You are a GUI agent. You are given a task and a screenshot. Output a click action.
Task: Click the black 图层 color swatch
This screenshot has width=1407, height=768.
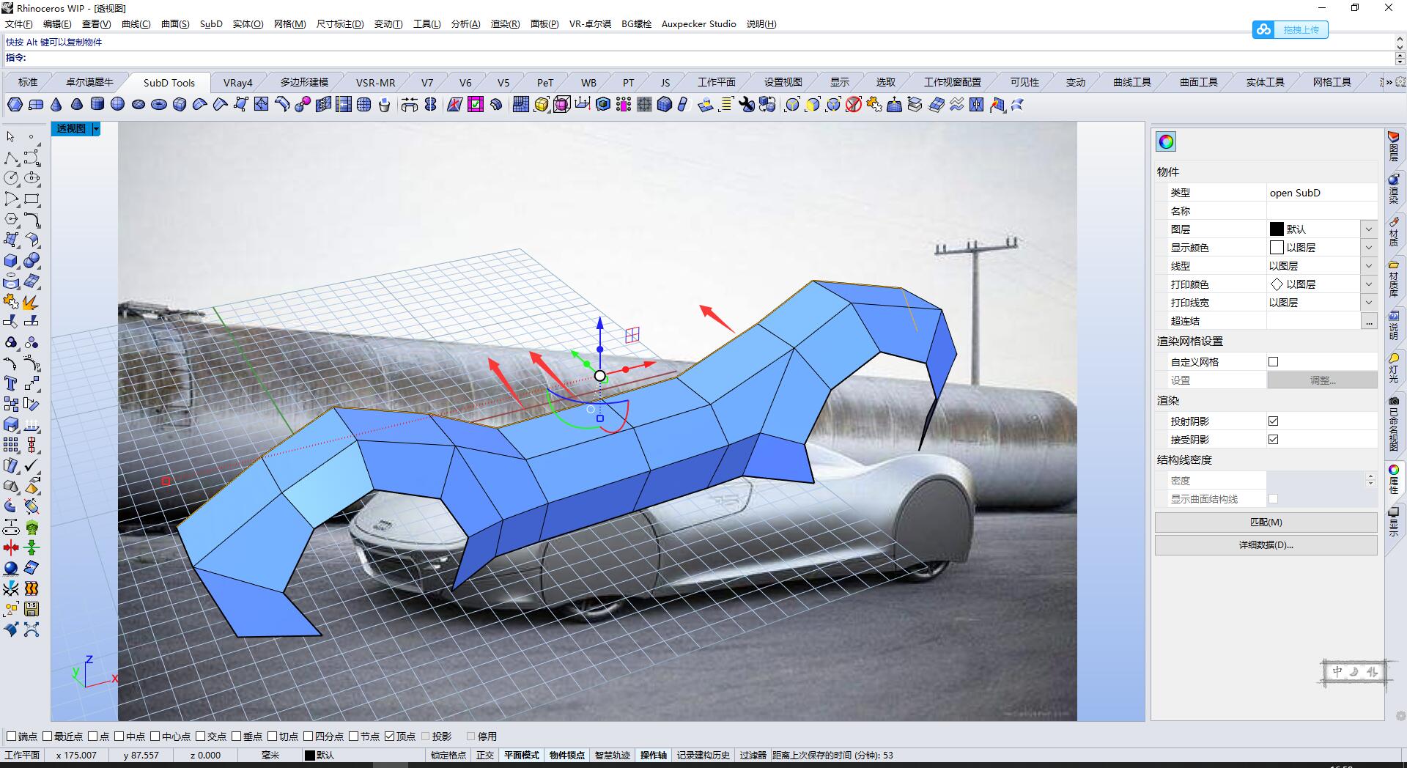tap(1277, 229)
